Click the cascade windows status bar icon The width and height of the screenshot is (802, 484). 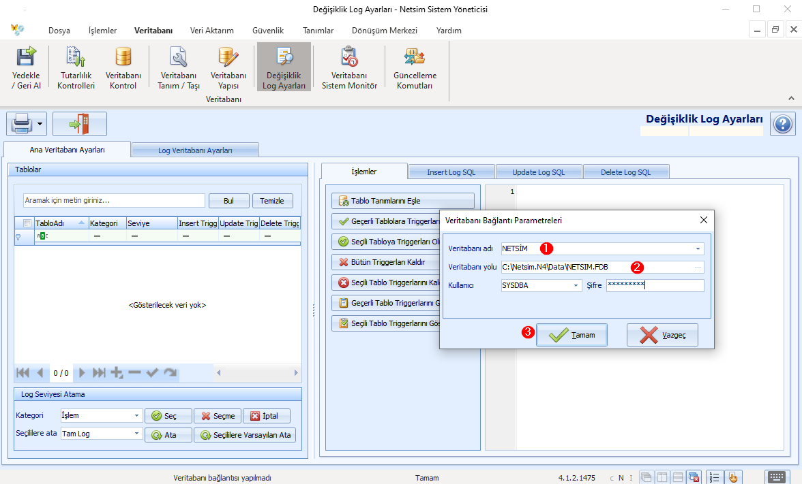(x=646, y=477)
